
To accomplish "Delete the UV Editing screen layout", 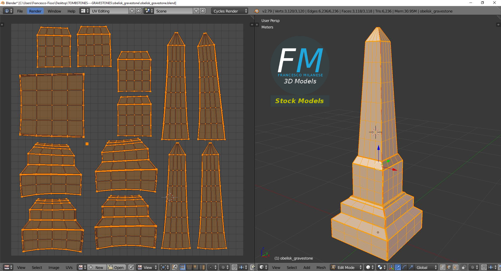I will tap(139, 11).
